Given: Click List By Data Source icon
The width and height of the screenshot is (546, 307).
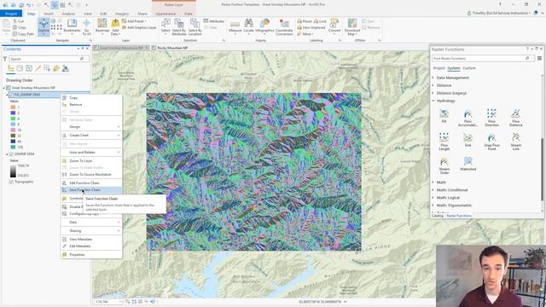Looking at the screenshot, I should pos(20,68).
